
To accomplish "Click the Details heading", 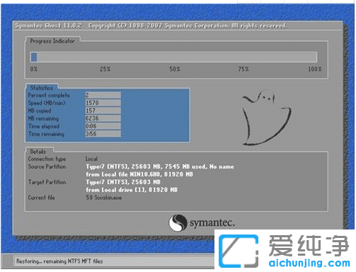I will pyautogui.click(x=38, y=152).
